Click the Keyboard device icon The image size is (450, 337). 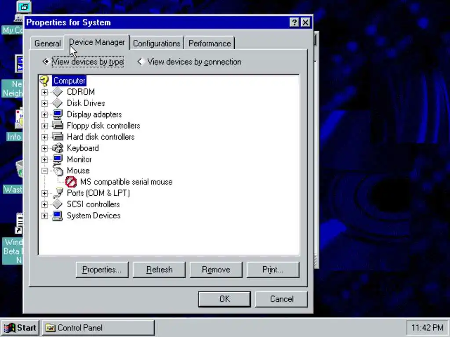[58, 148]
